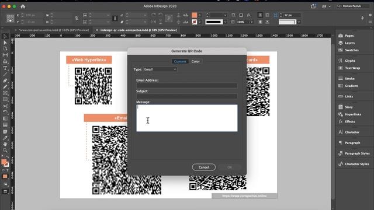This screenshot has width=374, height=210.
Task: Click the Rotate 90° clockwise icon
Action: 153,15
